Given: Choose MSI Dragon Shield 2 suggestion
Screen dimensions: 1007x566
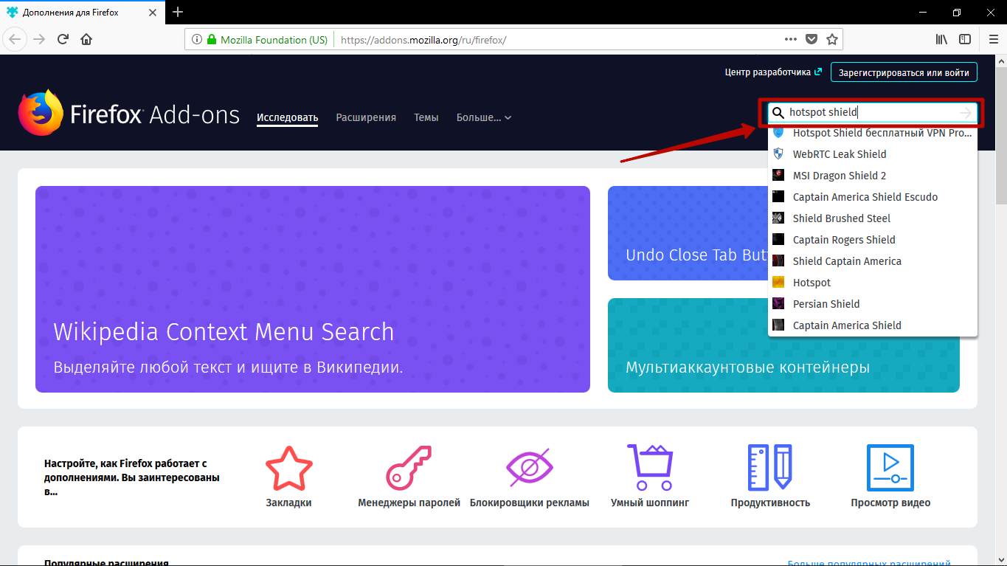Looking at the screenshot, I should [873, 176].
